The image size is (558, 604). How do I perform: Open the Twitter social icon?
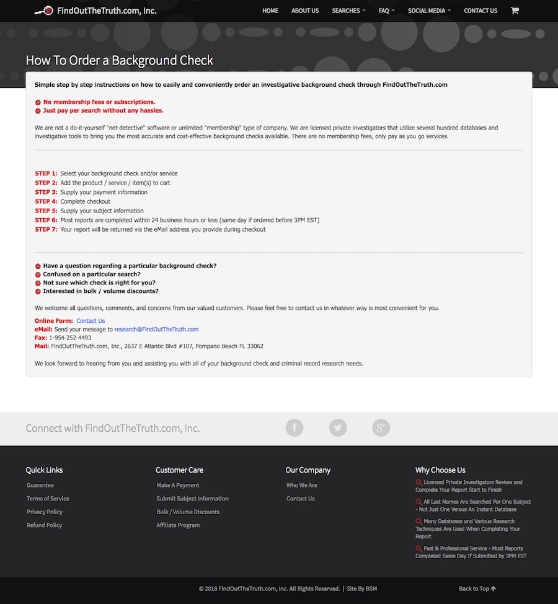(x=338, y=427)
